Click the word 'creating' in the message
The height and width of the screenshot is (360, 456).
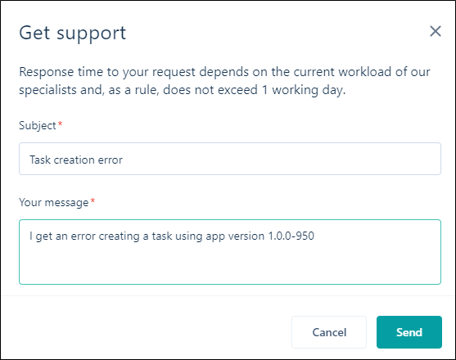(119, 236)
